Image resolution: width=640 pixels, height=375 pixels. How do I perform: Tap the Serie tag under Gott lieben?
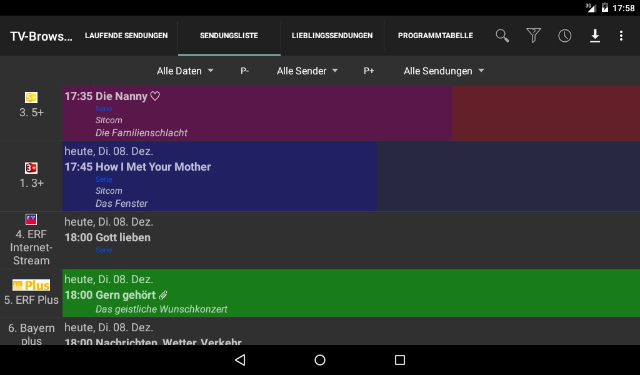(104, 250)
